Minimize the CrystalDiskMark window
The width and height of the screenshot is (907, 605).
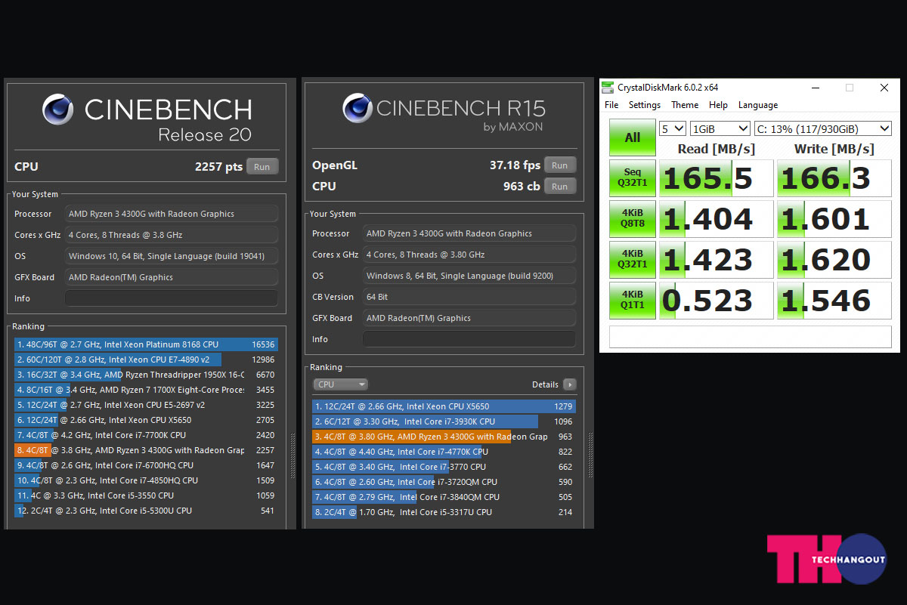pyautogui.click(x=815, y=88)
